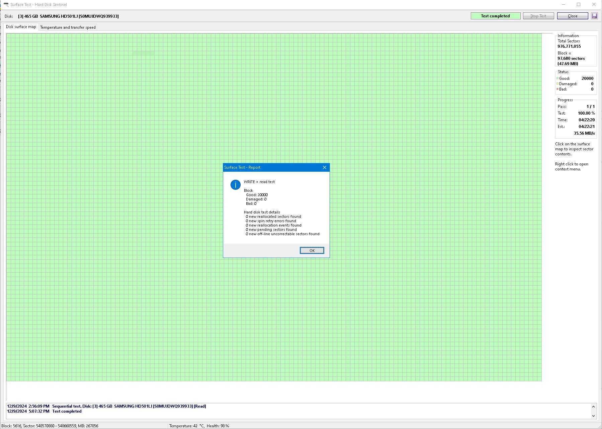Image resolution: width=602 pixels, height=429 pixels.
Task: Select the 'Test completed' log row
Action: tap(44, 411)
